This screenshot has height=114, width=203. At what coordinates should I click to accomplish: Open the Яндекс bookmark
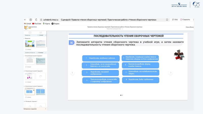pyautogui.click(x=56, y=24)
